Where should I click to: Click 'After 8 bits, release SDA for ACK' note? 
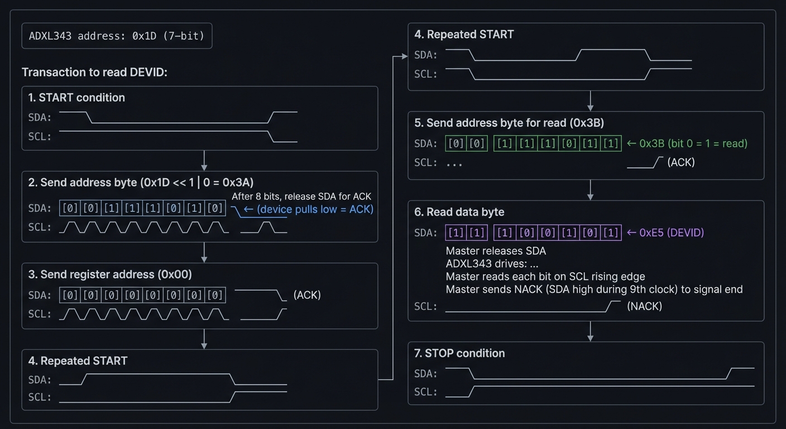(301, 196)
